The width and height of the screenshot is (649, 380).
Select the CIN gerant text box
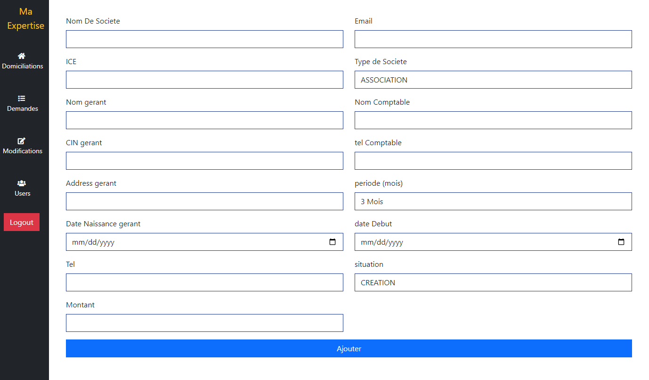tap(204, 161)
